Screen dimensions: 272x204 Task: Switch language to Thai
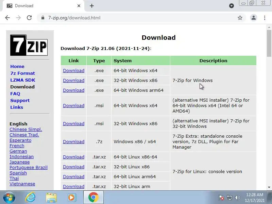point(14,178)
